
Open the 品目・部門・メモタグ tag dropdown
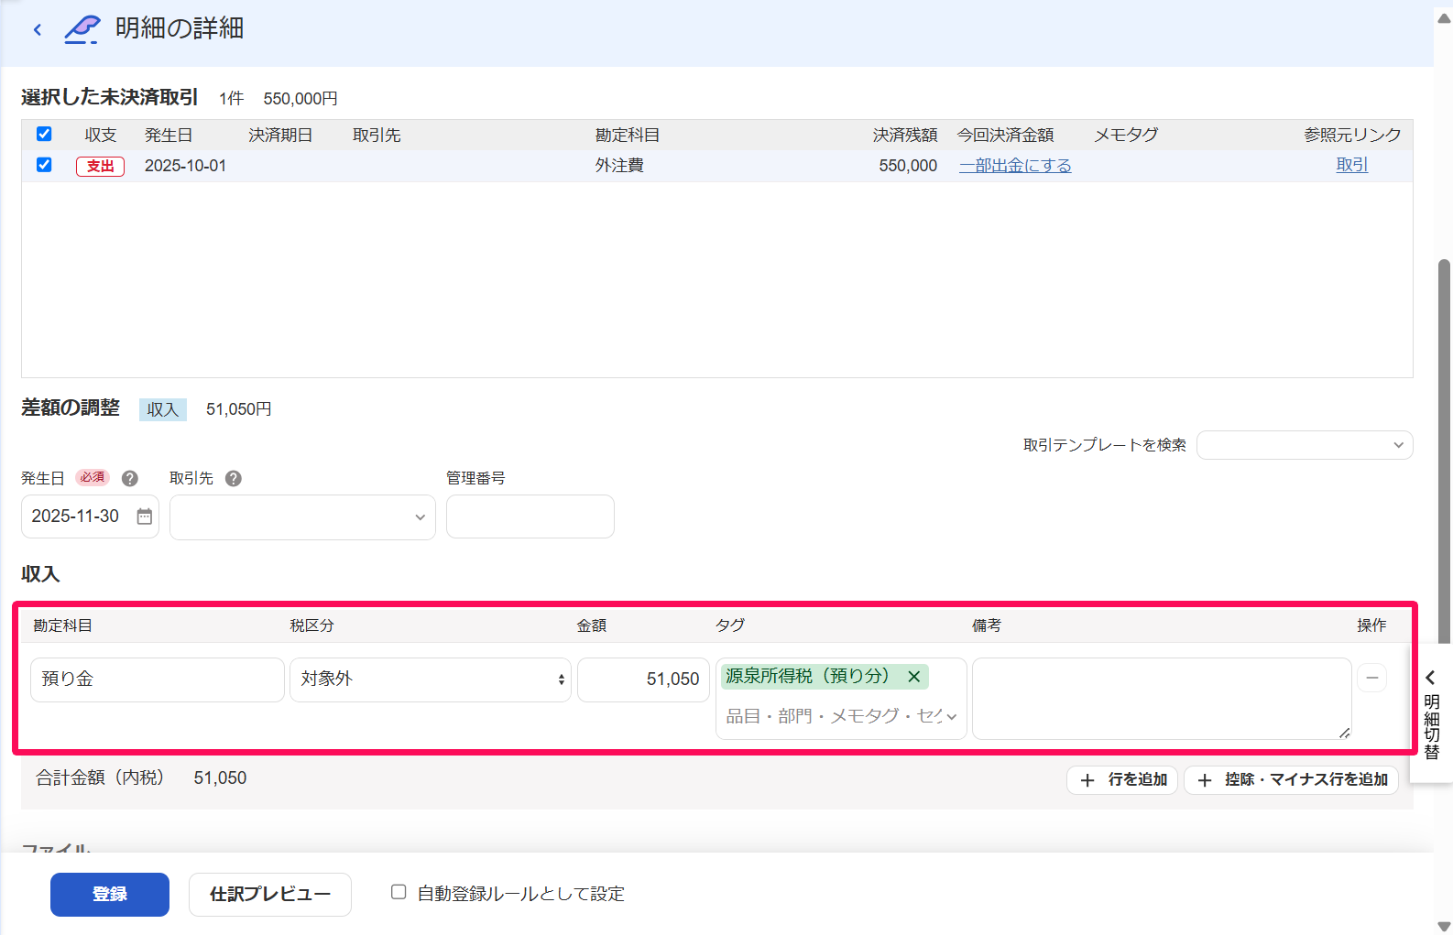[x=841, y=716]
